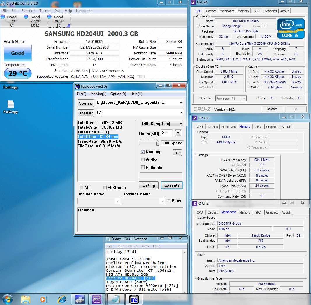
Task: Click the Validate button in CPU-Z
Action: [272, 109]
